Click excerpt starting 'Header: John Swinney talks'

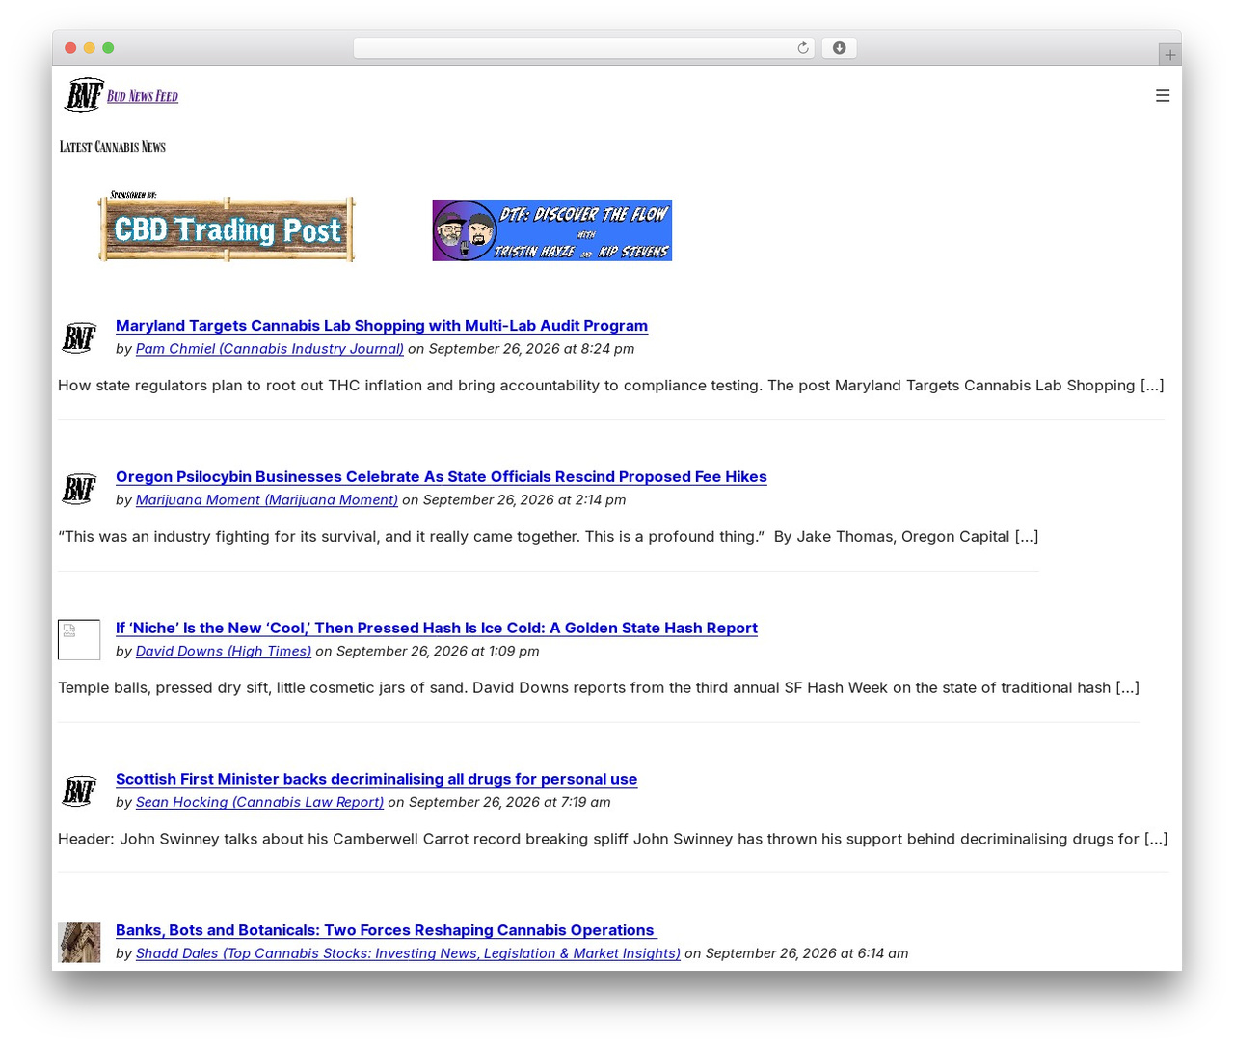[x=613, y=839]
